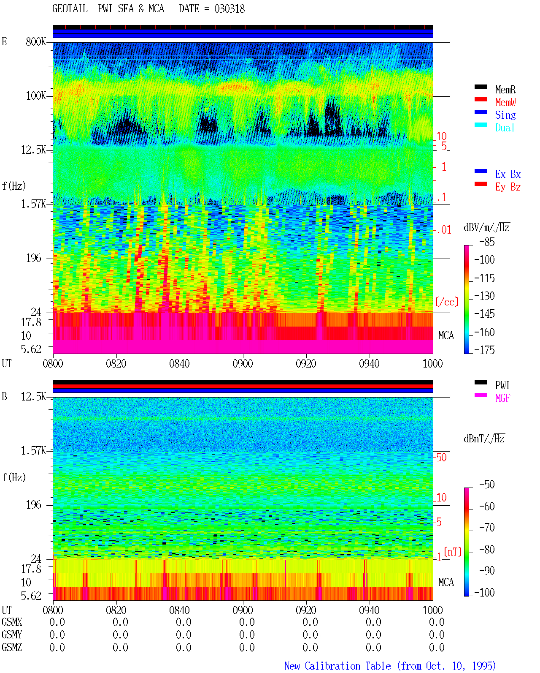Click the 0900 time label under E panel
The width and height of the screenshot is (540, 673).
point(243,364)
